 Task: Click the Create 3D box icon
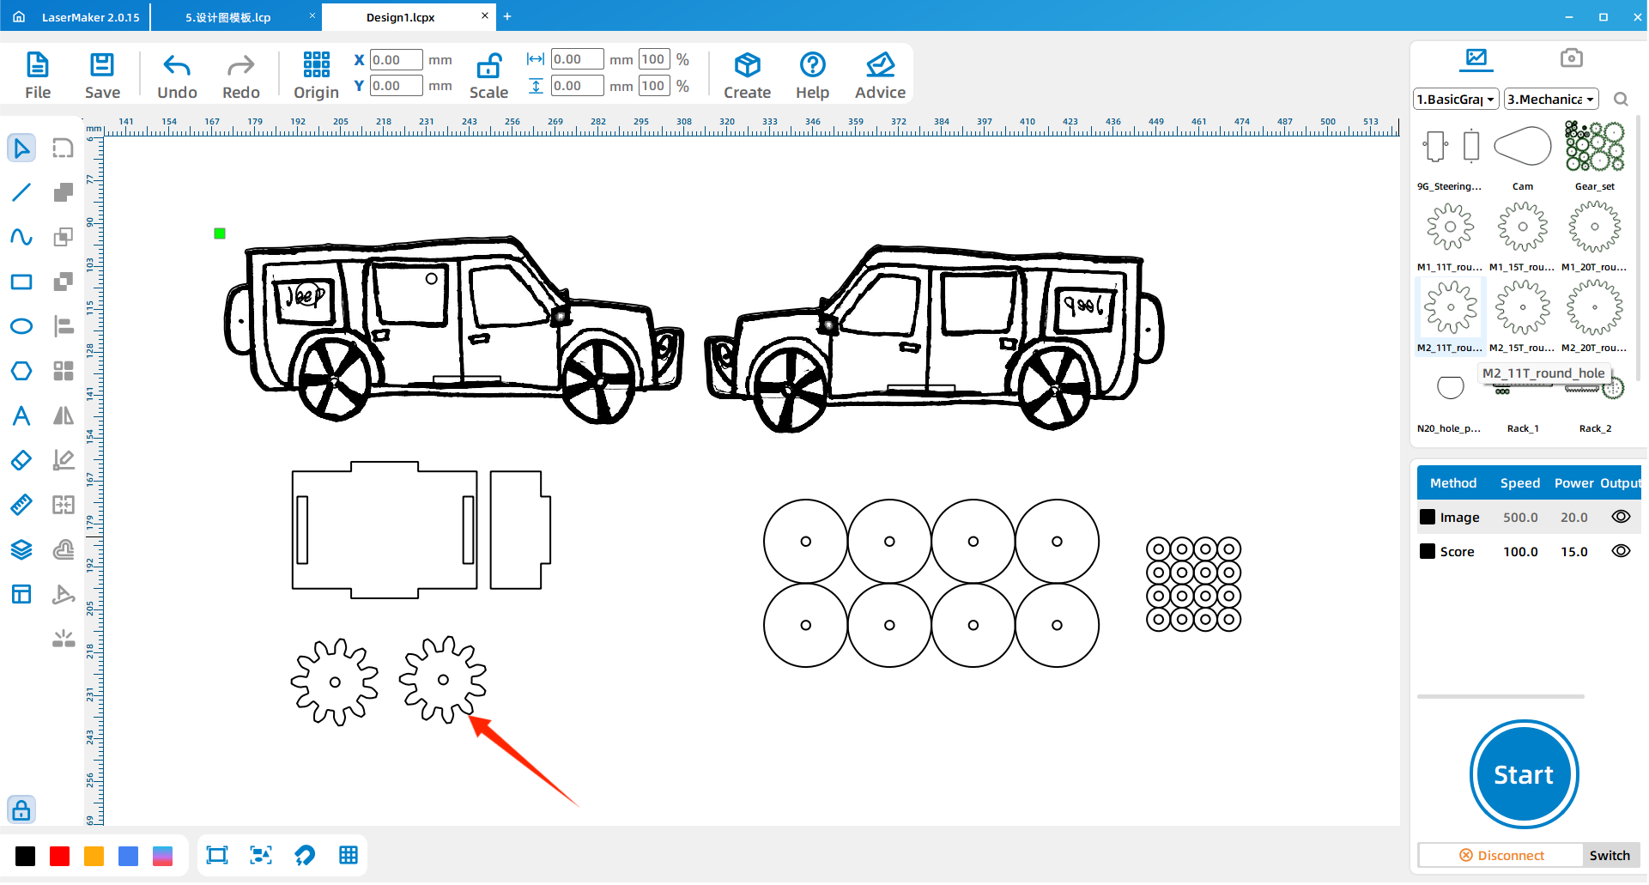(x=747, y=65)
